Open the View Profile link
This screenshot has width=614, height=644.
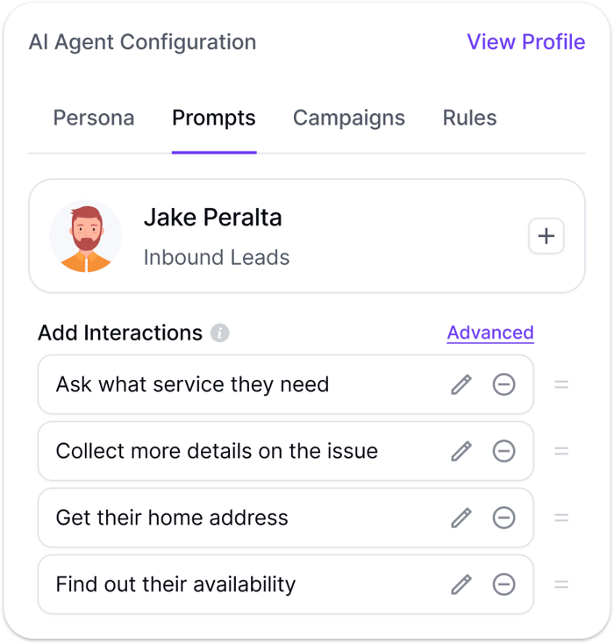[525, 42]
